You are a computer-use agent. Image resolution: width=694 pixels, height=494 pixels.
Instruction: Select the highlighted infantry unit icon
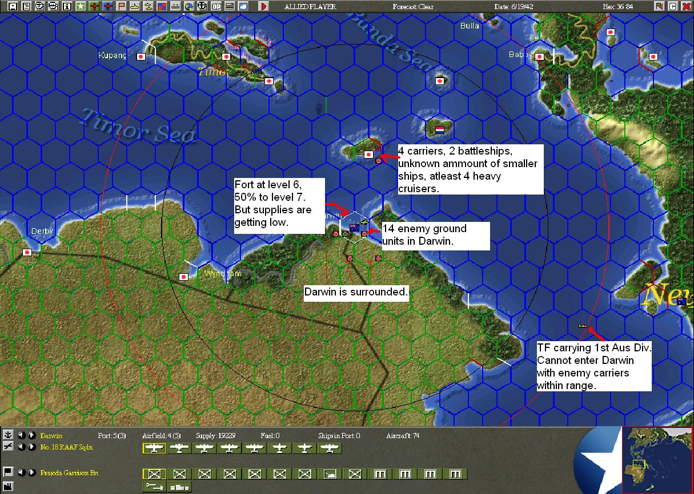coord(154,473)
